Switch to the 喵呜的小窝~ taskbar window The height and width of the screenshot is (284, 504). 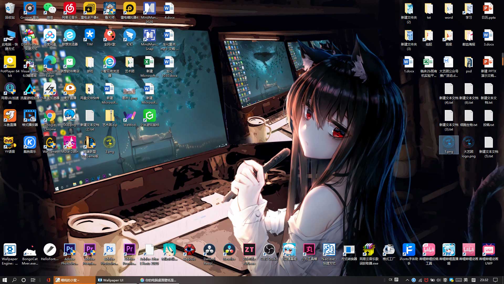[75, 280]
